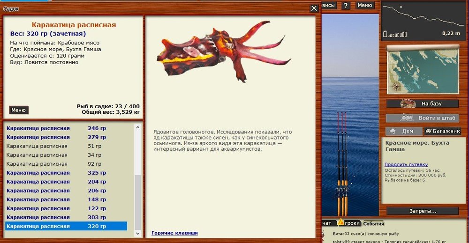Open the Запреты... button
Image resolution: width=469 pixels, height=243 pixels.
pos(422,211)
